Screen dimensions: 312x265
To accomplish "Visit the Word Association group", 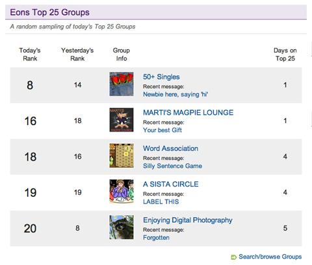I will click(x=170, y=148).
